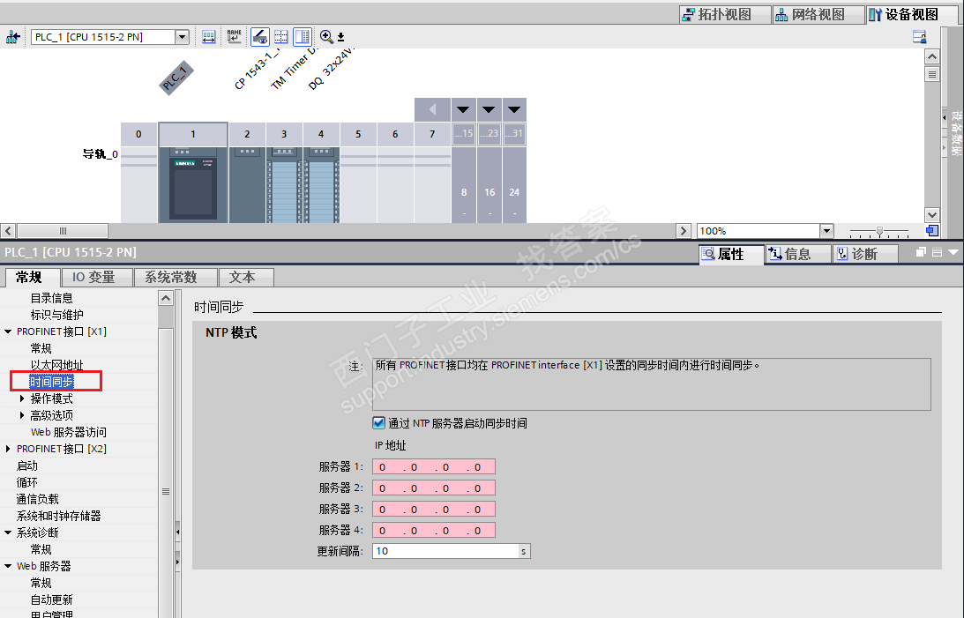Click the zoom magnifier tool

(x=325, y=37)
